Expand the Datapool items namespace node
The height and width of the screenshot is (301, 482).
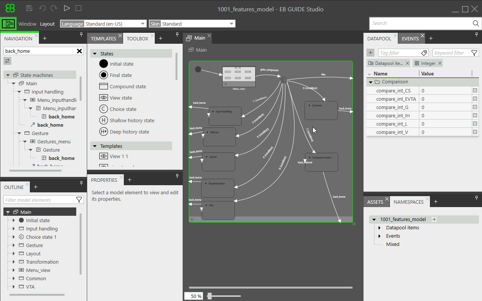coord(380,228)
